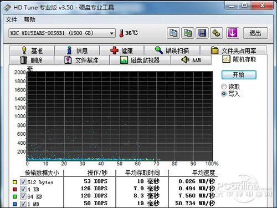Open the 帮助 menu

click(29, 19)
